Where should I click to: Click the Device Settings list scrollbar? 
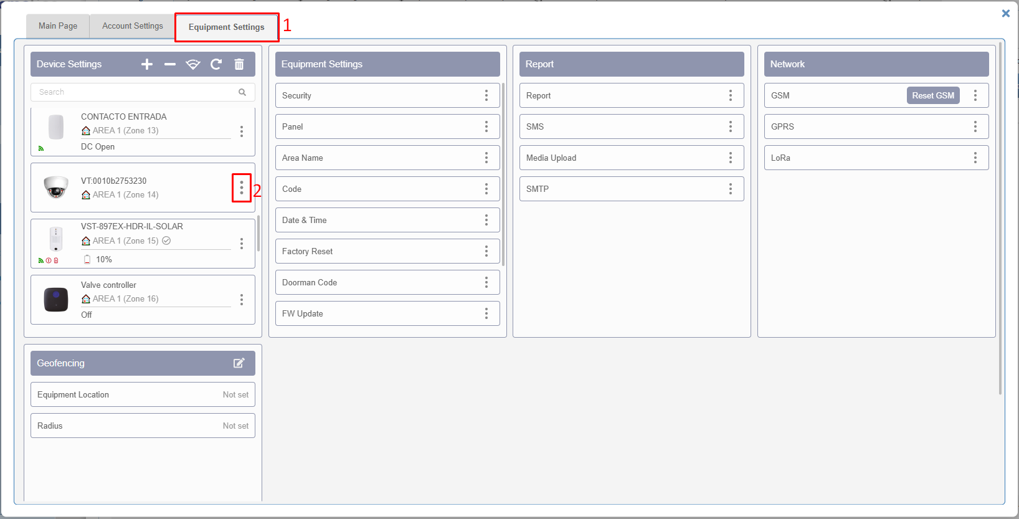pyautogui.click(x=258, y=232)
